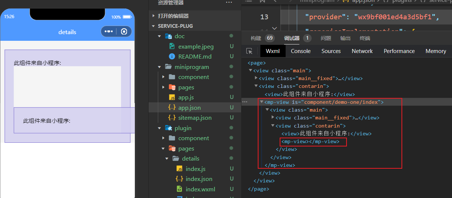
Task: Fold the code block at line 14 chevron
Action: click(274, 29)
